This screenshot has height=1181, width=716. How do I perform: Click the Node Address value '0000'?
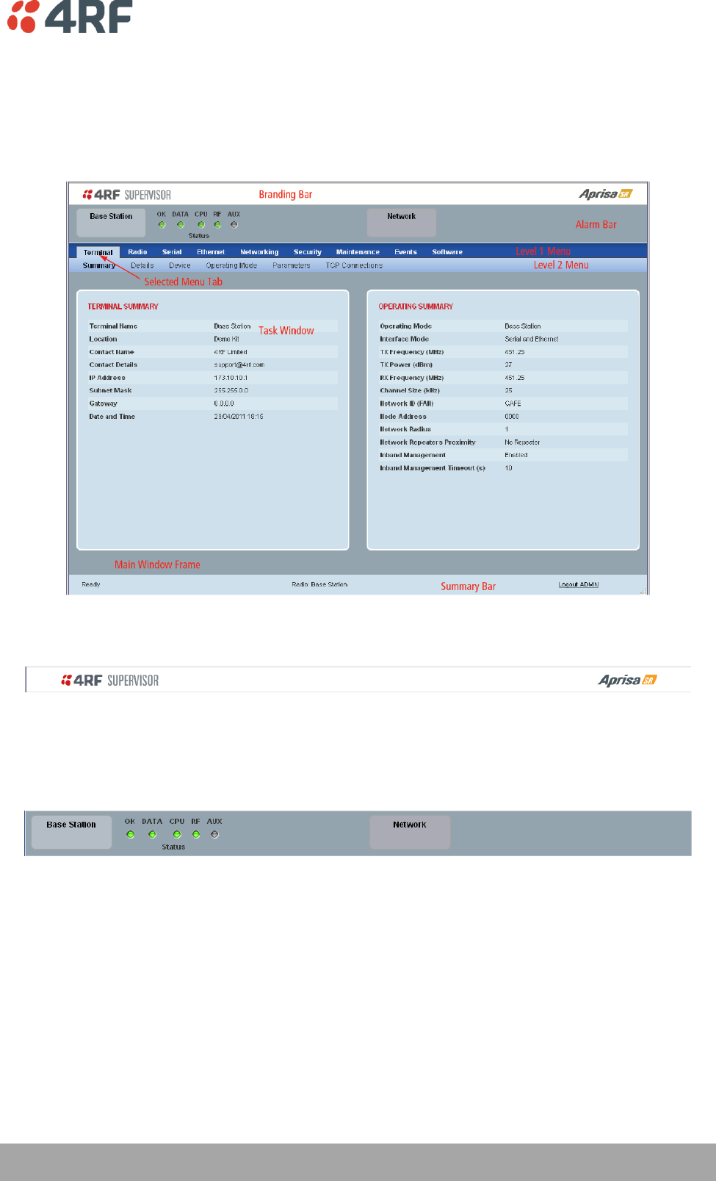click(512, 417)
